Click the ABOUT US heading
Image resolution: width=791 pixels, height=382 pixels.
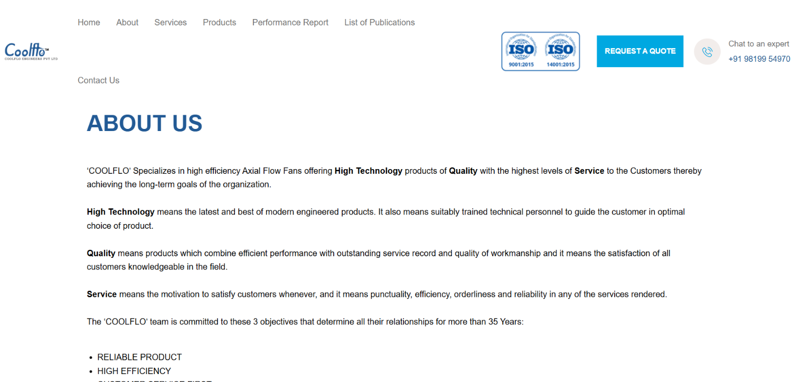(x=145, y=123)
